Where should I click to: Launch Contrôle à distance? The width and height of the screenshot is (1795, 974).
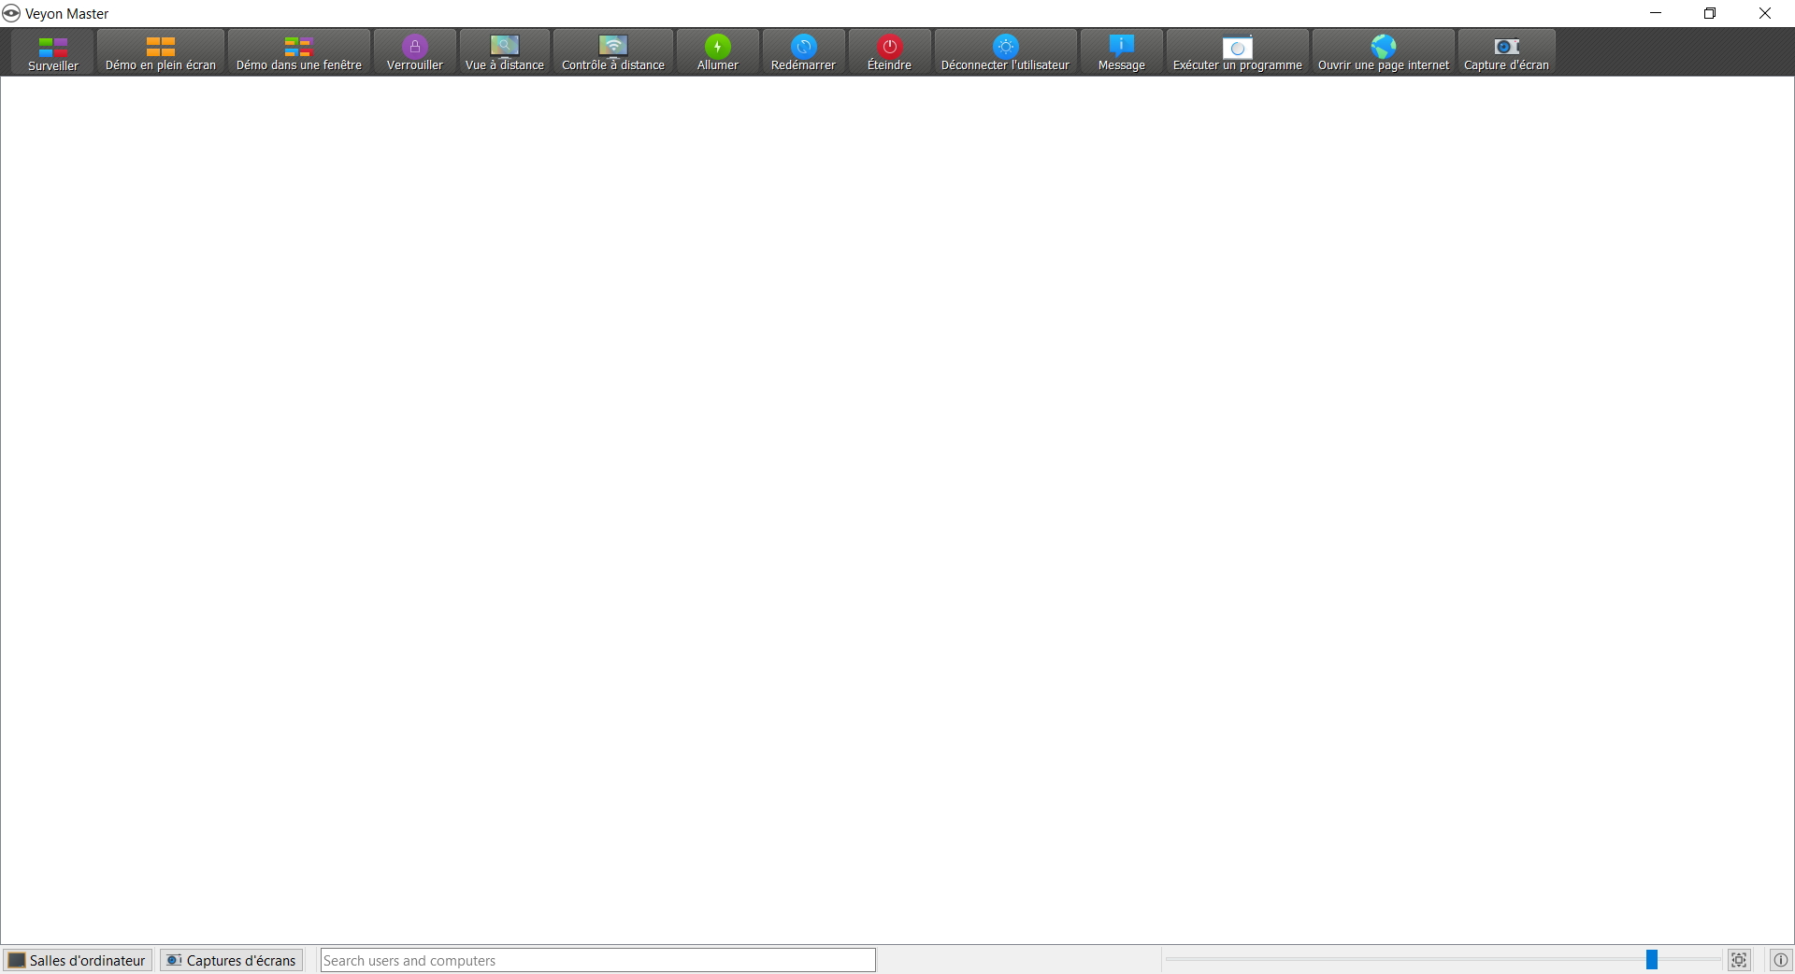coord(613,52)
